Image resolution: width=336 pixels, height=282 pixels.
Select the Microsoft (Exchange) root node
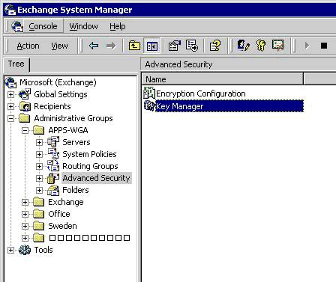click(58, 82)
